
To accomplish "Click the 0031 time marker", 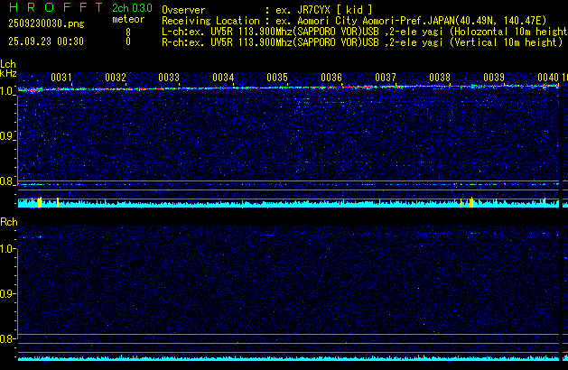I will pyautogui.click(x=61, y=78).
